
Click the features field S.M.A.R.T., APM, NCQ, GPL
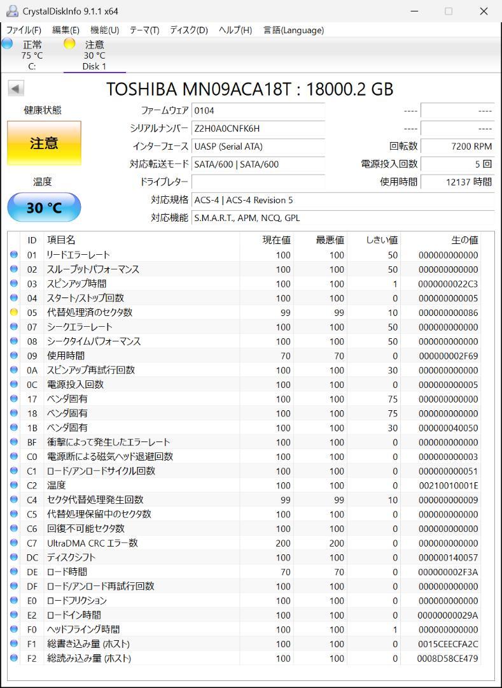tap(344, 218)
